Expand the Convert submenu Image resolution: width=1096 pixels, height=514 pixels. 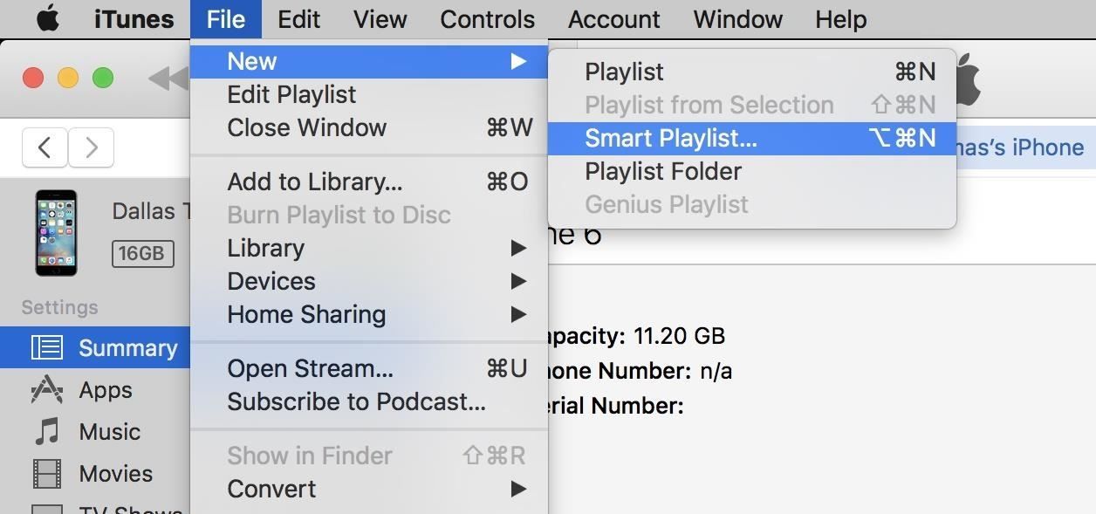271,489
